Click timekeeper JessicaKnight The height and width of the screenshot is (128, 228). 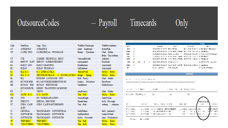[83, 98]
